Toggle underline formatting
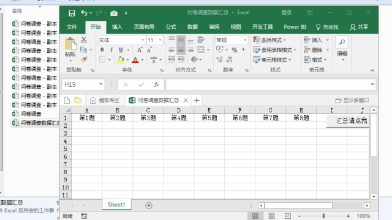This screenshot has width=392, height=220. (121, 50)
